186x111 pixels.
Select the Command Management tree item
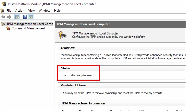pos(28,28)
